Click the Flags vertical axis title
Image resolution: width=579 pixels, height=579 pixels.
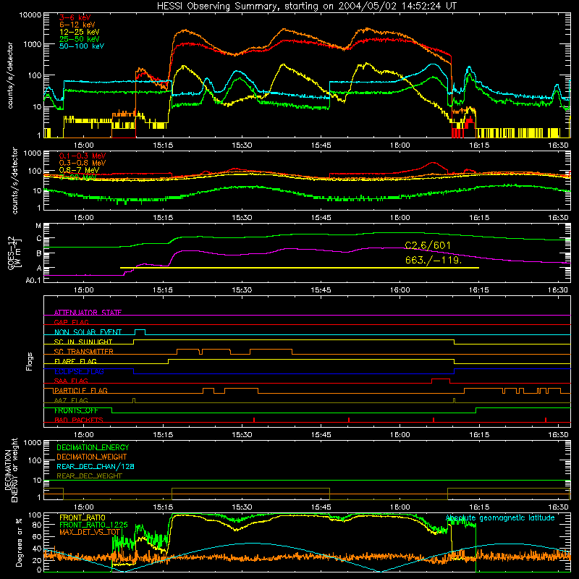pyautogui.click(x=29, y=361)
